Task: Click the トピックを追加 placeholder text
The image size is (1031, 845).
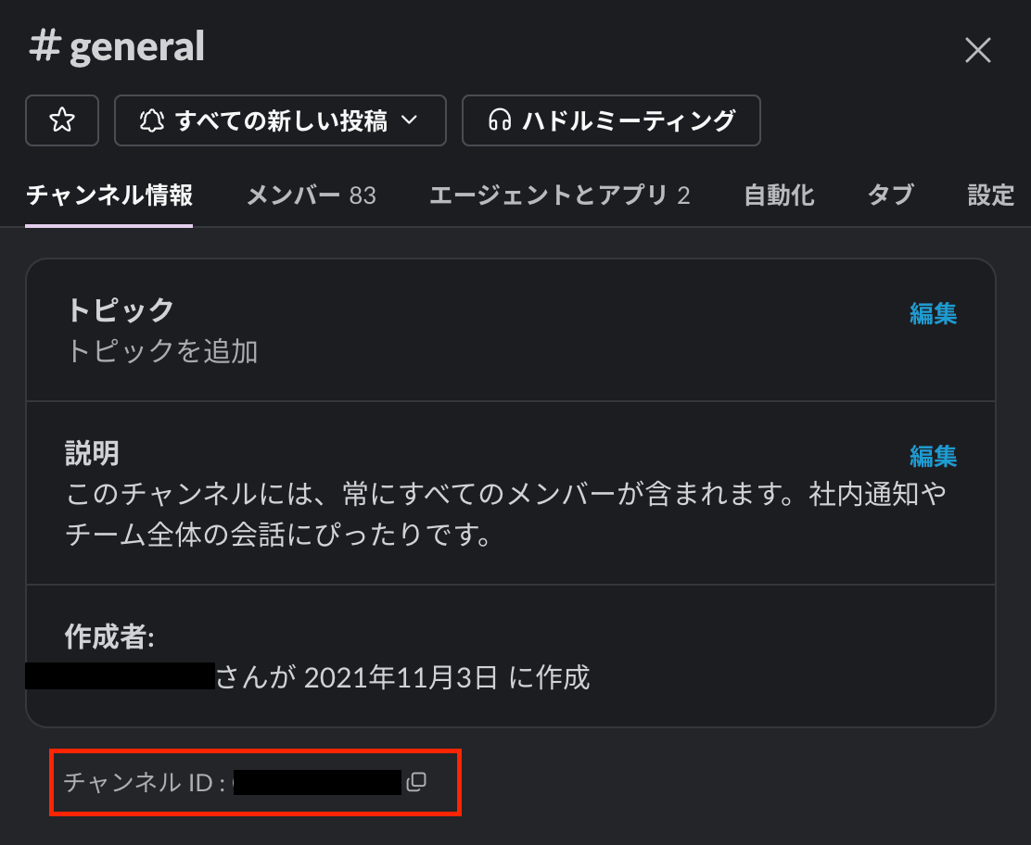Action: (x=161, y=351)
